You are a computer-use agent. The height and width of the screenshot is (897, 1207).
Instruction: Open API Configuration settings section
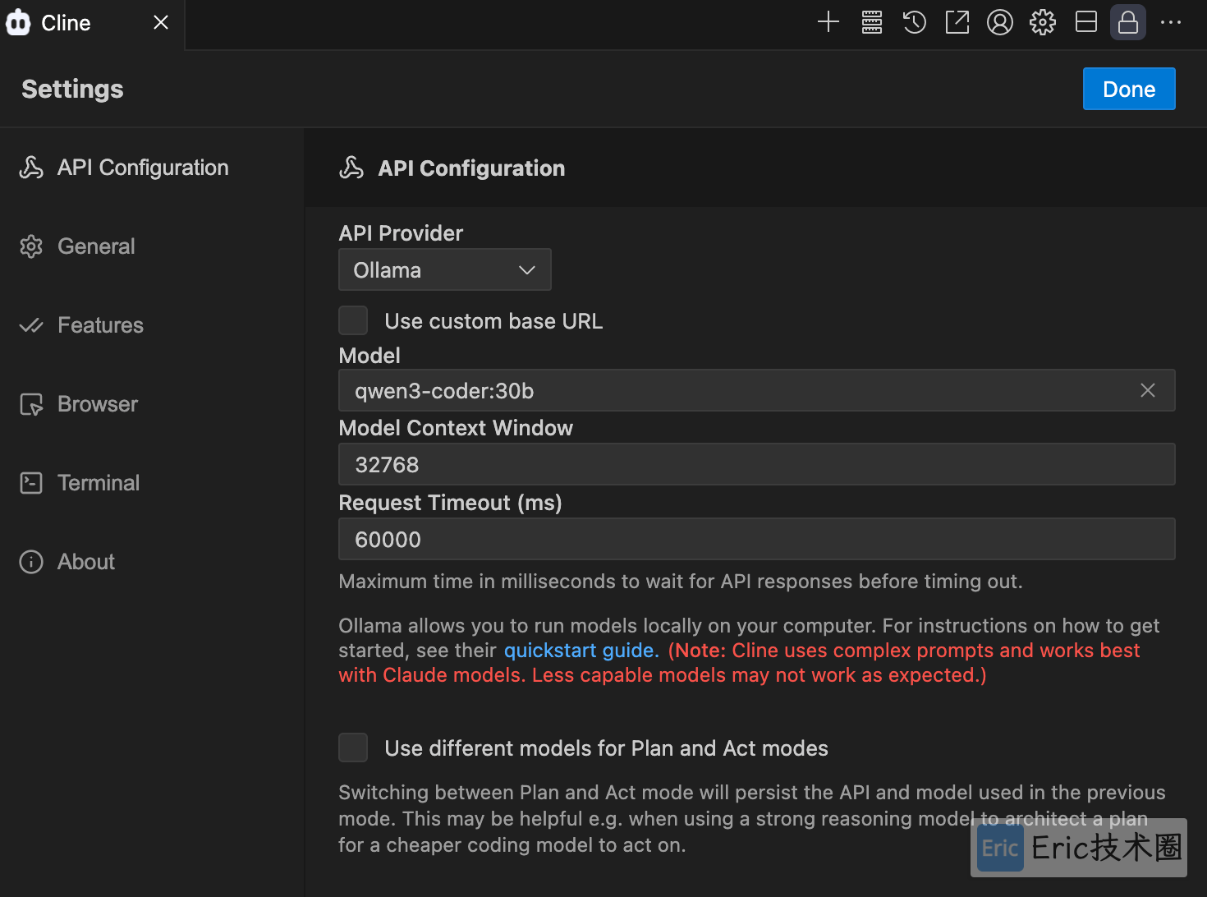(152, 168)
